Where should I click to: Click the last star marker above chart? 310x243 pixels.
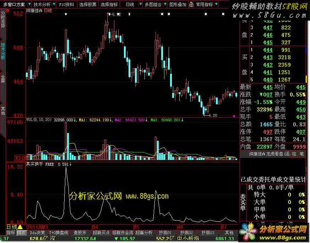[x=223, y=14]
